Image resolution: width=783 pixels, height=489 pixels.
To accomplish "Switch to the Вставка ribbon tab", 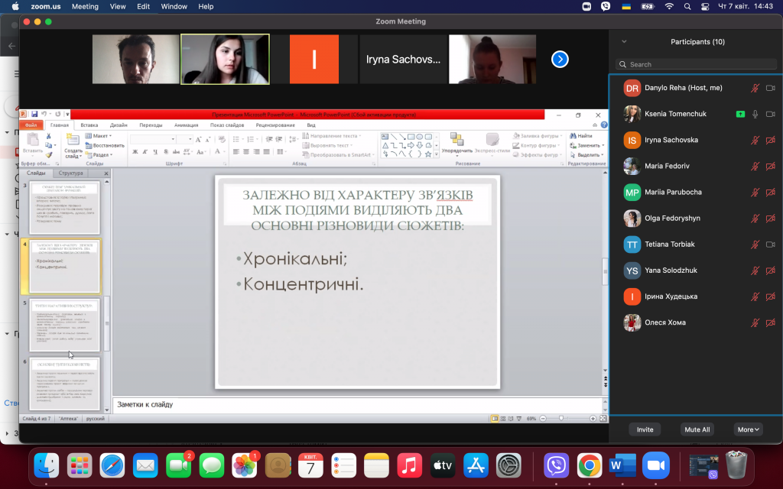I will click(89, 125).
